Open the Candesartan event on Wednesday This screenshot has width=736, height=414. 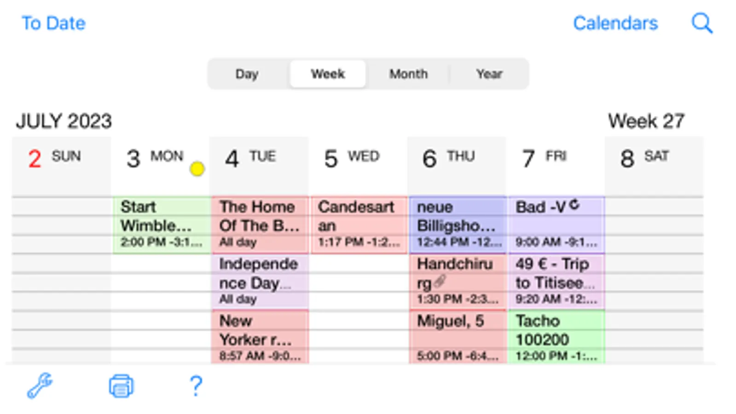(359, 225)
